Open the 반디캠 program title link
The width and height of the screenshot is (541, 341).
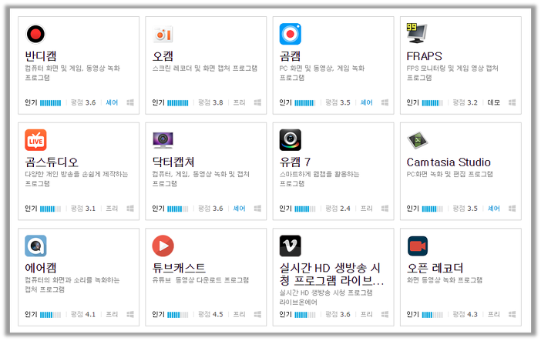pyautogui.click(x=41, y=56)
